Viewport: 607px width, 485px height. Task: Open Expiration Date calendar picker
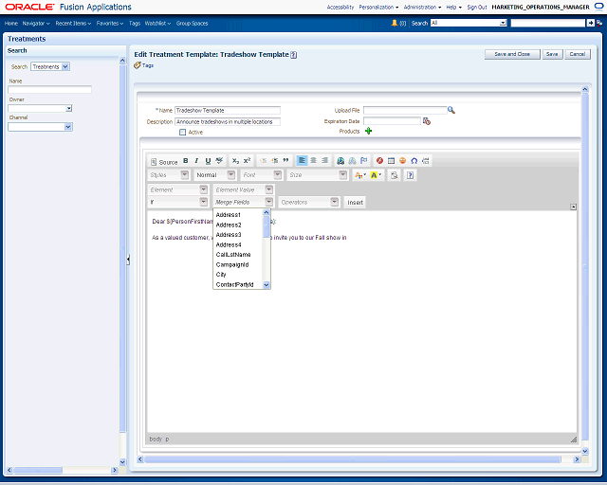[427, 121]
